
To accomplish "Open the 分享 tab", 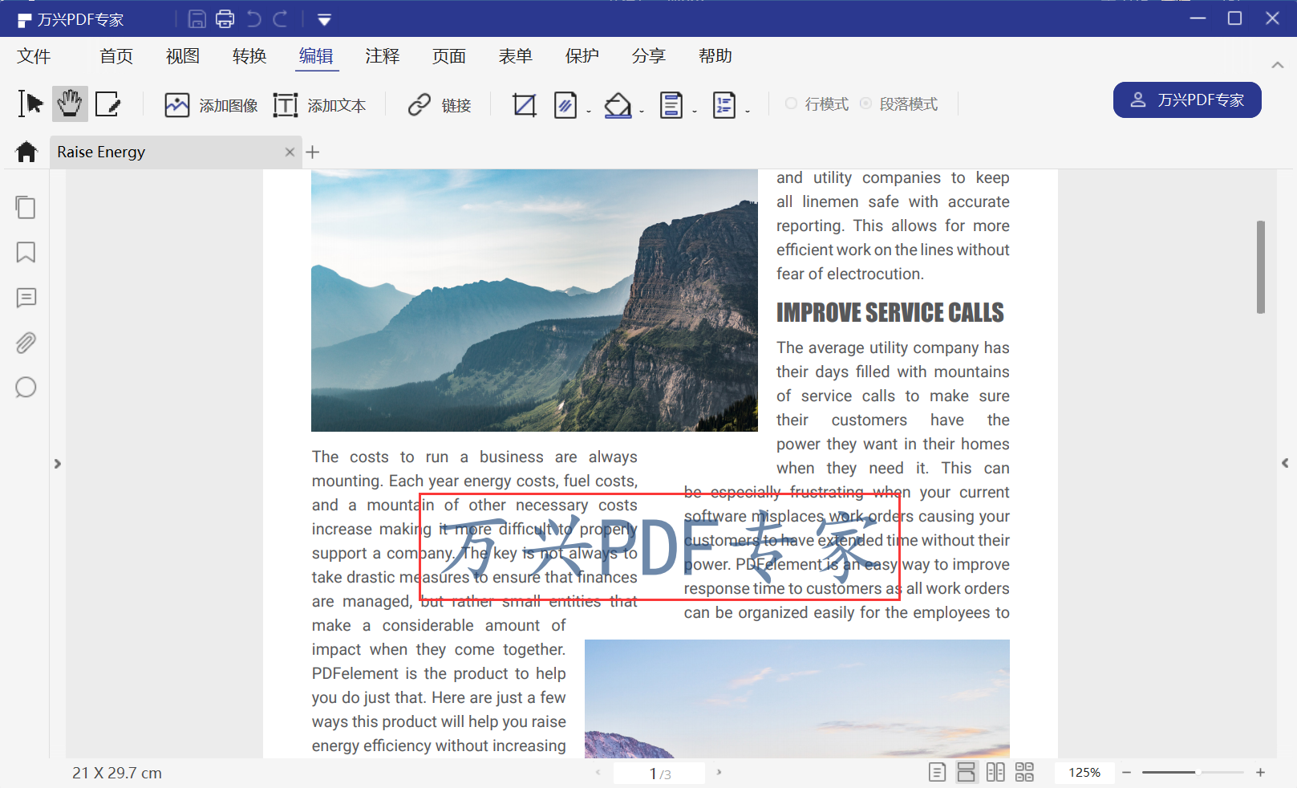I will (649, 56).
